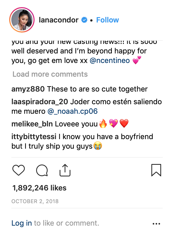173x237 pixels.
Task: Click the blue verified badge
Action: [x=84, y=20]
